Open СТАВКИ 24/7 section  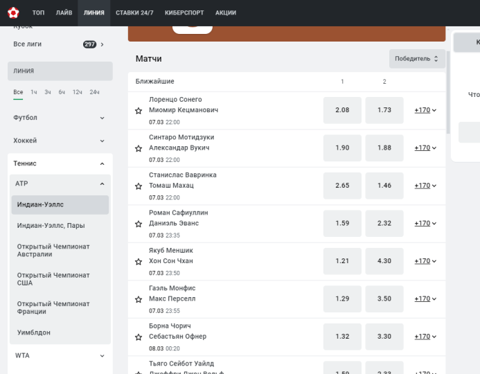tap(134, 12)
